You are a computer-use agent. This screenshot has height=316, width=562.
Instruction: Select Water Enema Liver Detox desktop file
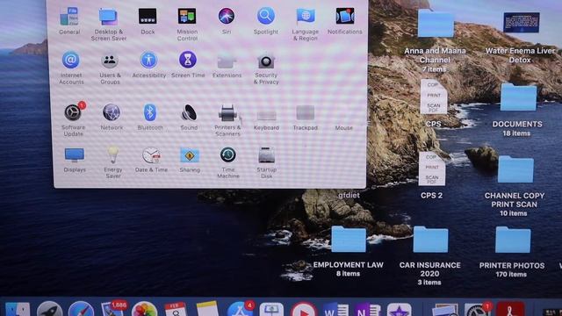522,22
